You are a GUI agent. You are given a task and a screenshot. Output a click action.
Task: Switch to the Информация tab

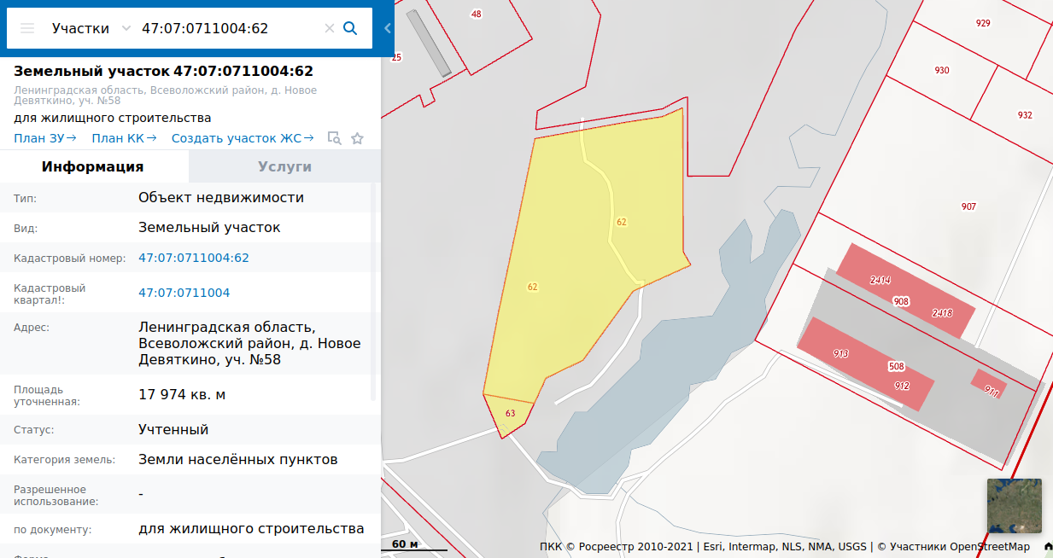93,166
